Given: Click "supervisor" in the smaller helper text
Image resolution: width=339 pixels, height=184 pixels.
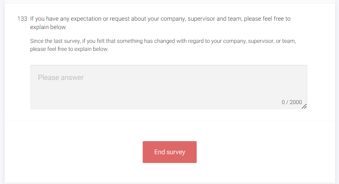Looking at the screenshot, I should coord(251,41).
